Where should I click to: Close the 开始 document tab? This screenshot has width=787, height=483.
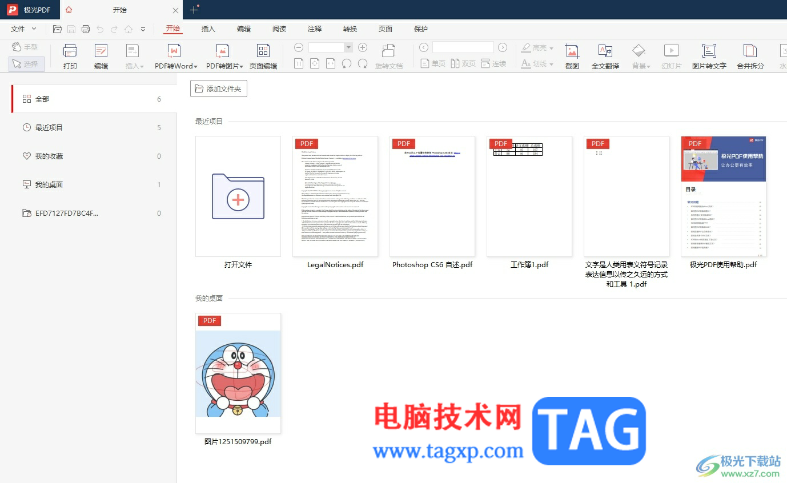[175, 10]
